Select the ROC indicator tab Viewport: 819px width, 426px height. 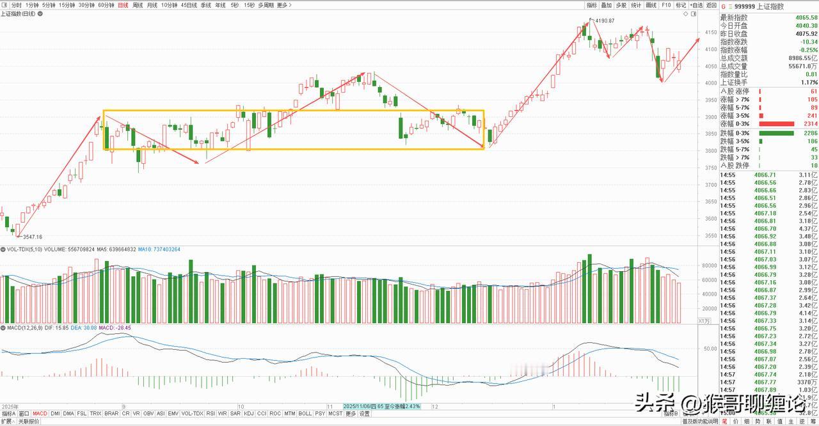coord(275,414)
